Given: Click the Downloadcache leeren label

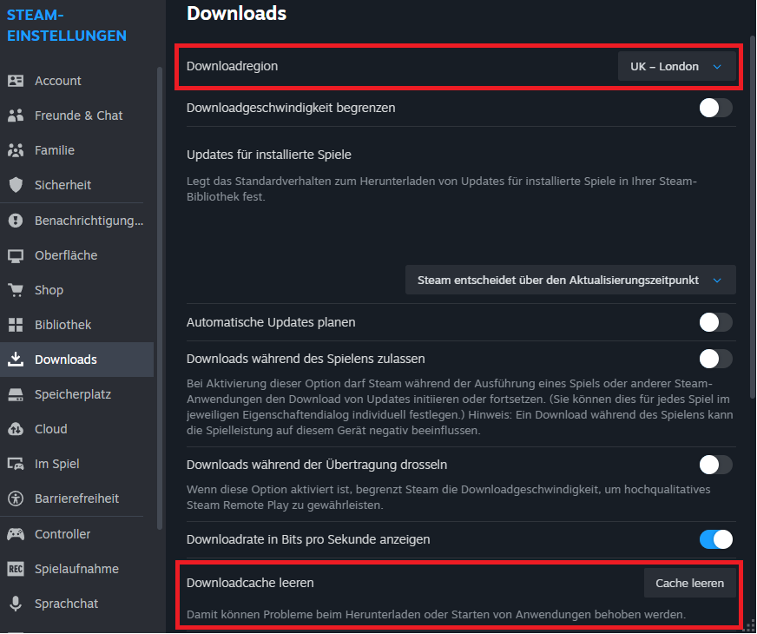Looking at the screenshot, I should tap(250, 583).
